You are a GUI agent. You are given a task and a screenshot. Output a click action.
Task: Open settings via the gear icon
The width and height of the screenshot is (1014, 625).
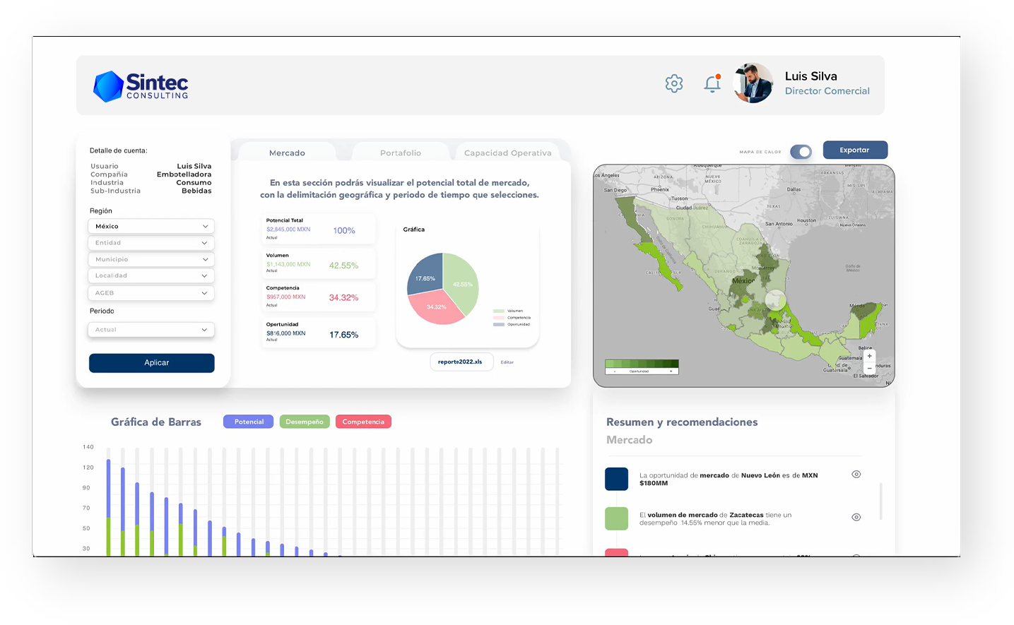[x=674, y=83]
